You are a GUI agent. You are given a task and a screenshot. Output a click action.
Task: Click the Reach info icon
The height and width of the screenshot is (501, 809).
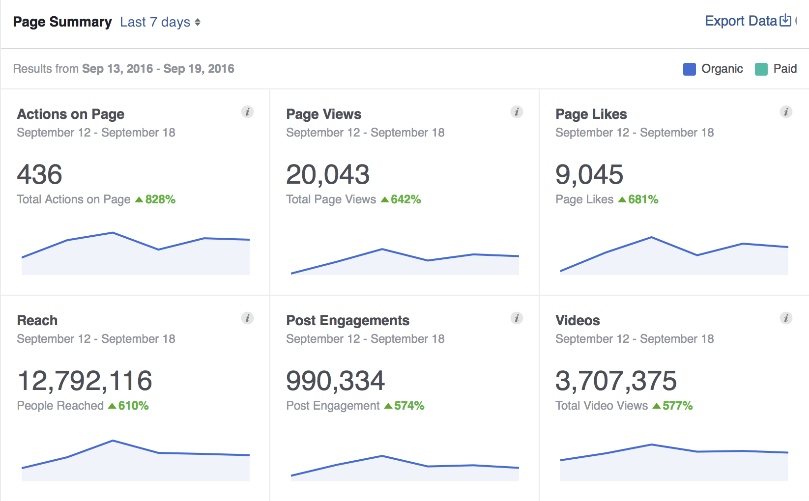tap(247, 318)
